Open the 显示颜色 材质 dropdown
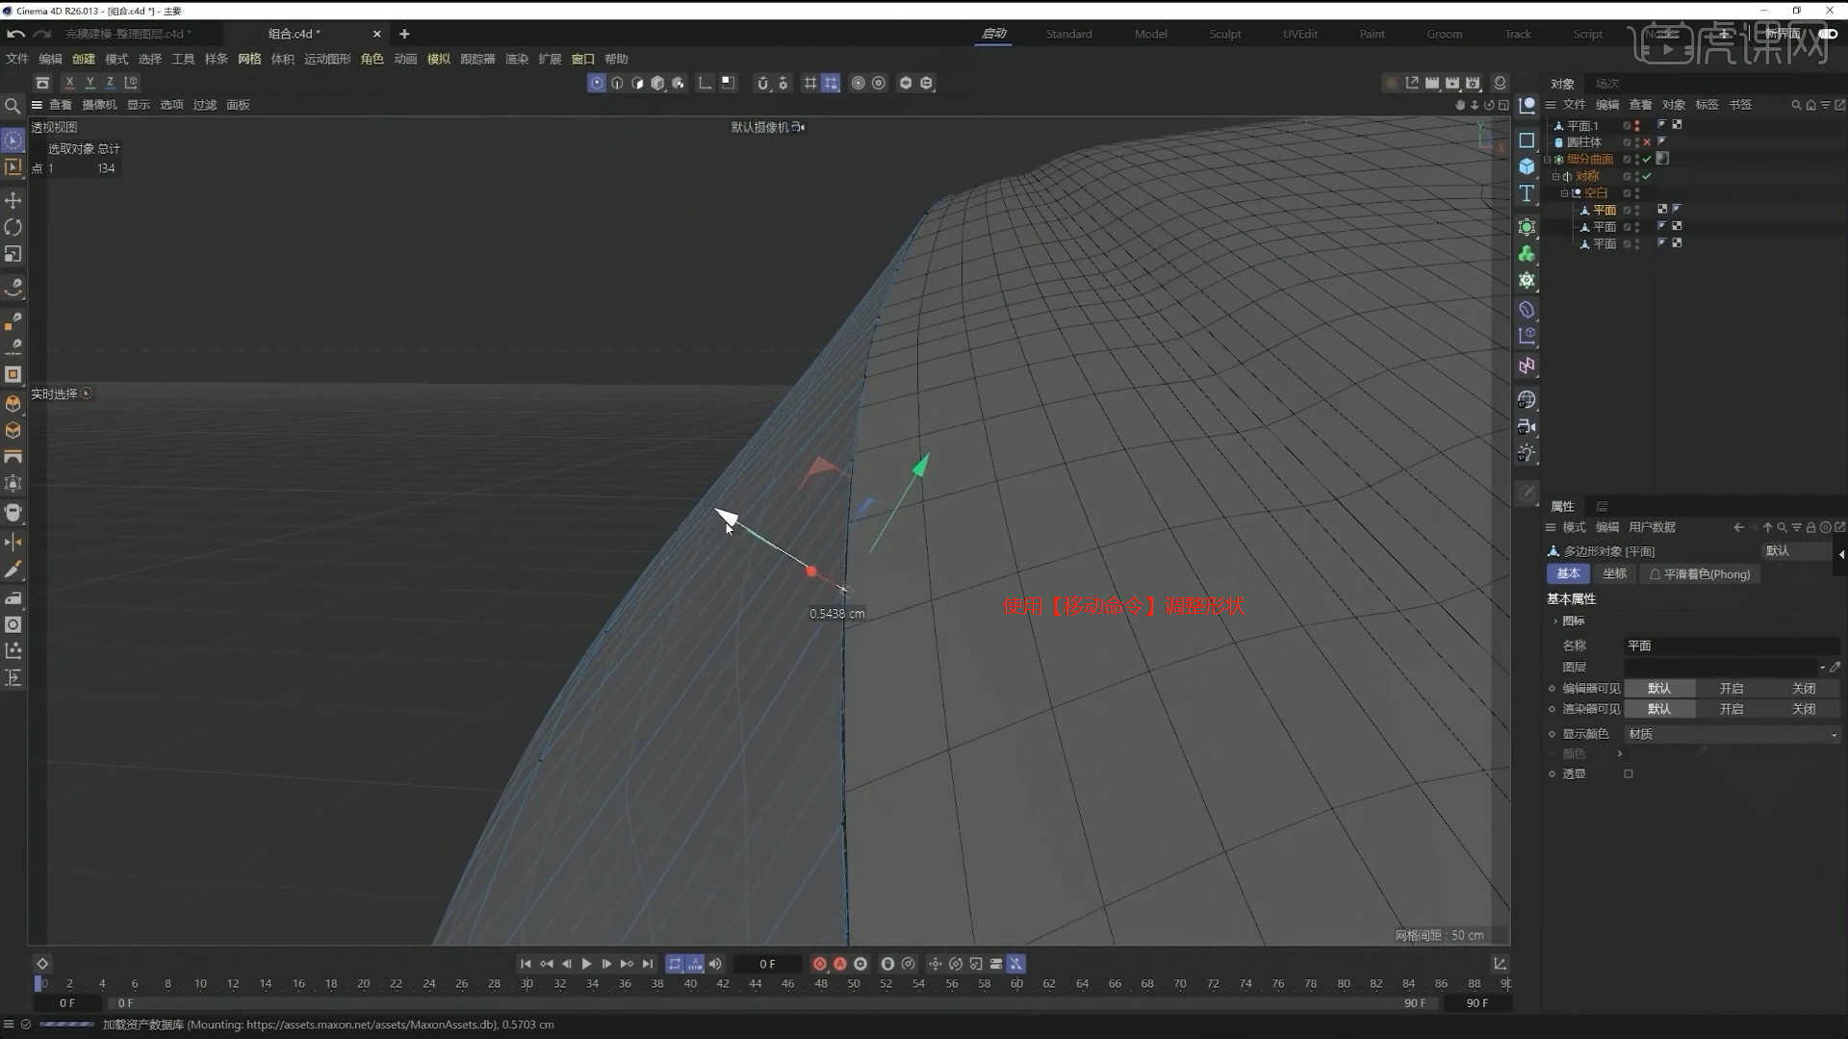The width and height of the screenshot is (1848, 1039). point(1732,734)
